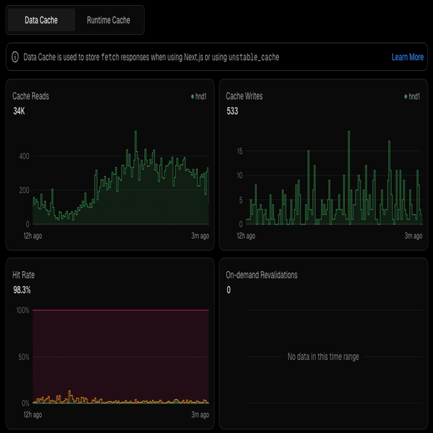Click the info icon in the banner
Viewport: 433px width, 433px height.
point(15,57)
